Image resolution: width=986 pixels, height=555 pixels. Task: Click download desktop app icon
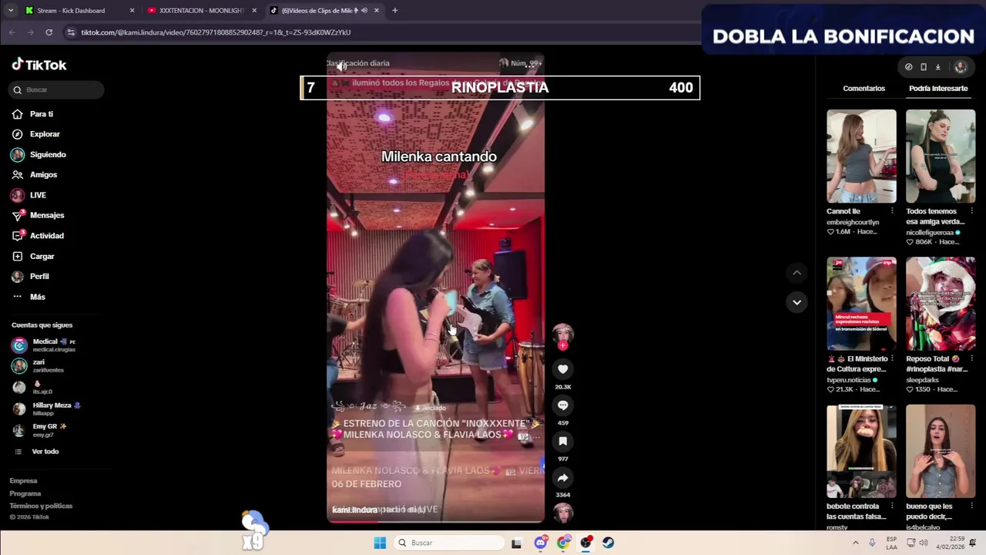point(937,67)
